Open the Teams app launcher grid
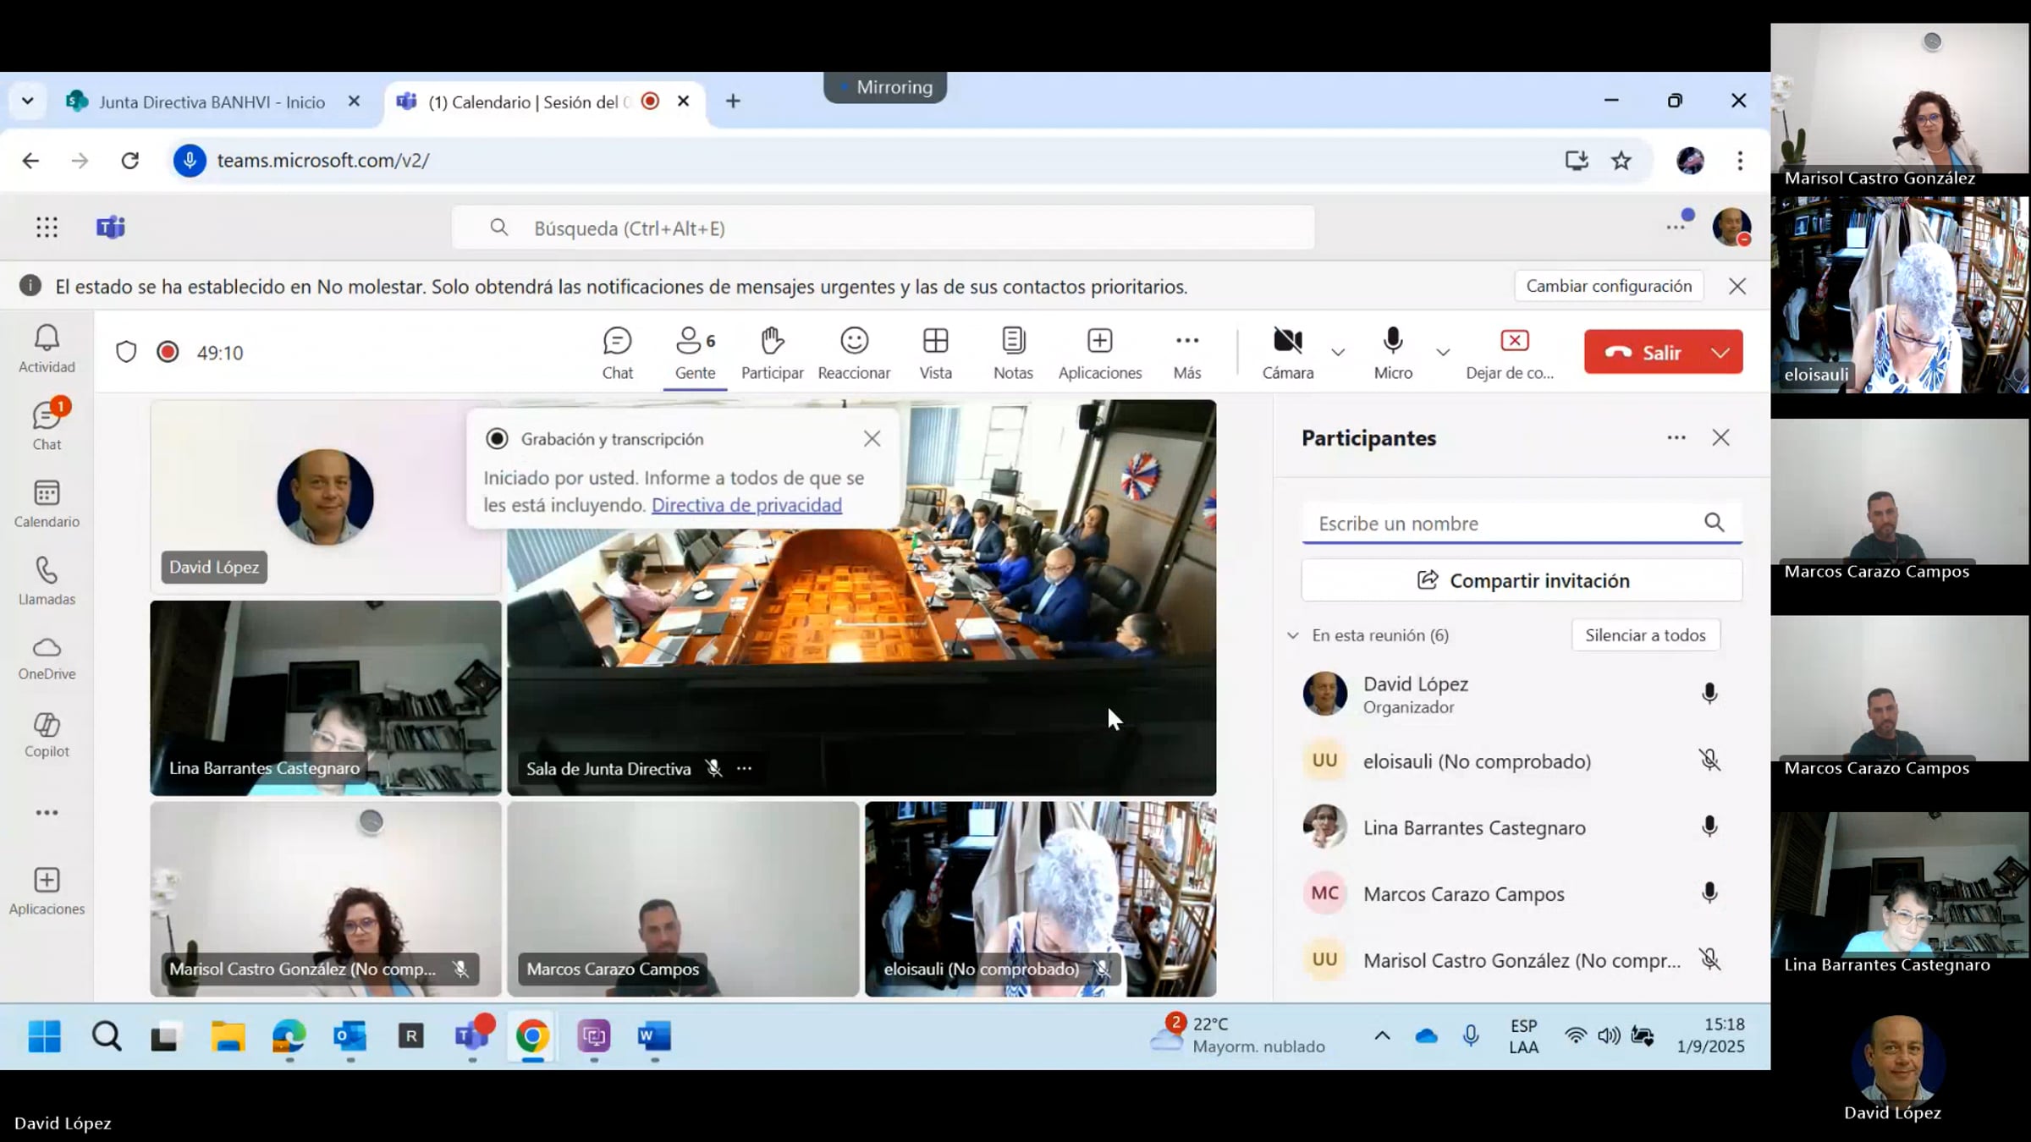This screenshot has height=1142, width=2031. click(47, 227)
